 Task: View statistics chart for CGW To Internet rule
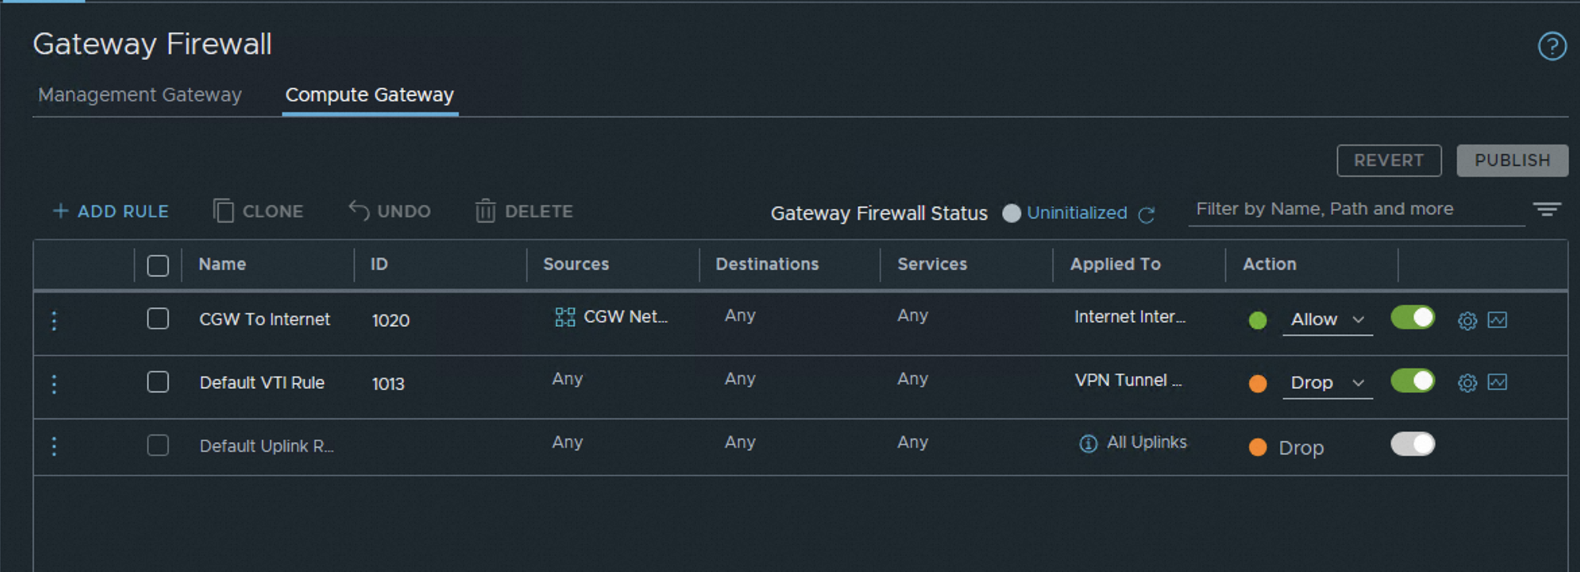click(x=1497, y=320)
